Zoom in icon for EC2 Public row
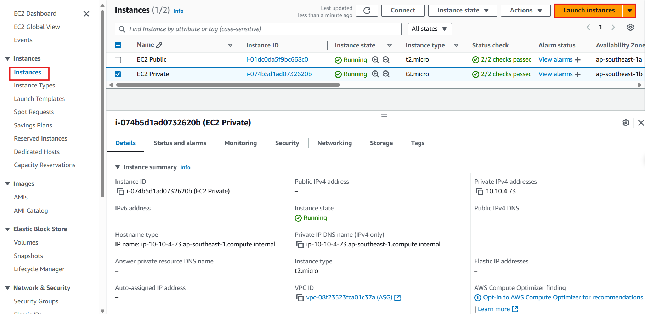 375,60
